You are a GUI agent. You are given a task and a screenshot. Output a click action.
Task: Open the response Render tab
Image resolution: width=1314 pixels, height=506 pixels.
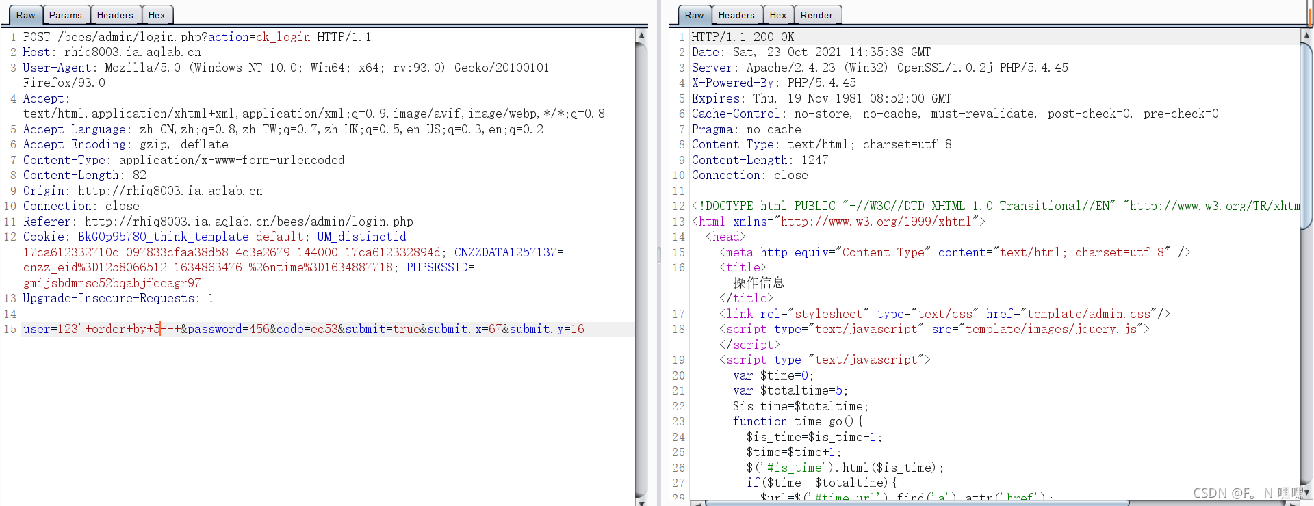(816, 15)
